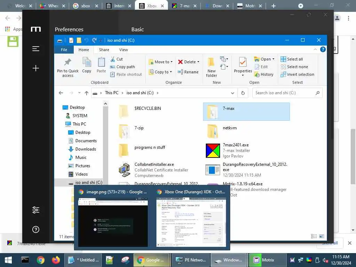
Task: Open the Customize Quick Access Toolbar dropdown
Action: coord(100,40)
